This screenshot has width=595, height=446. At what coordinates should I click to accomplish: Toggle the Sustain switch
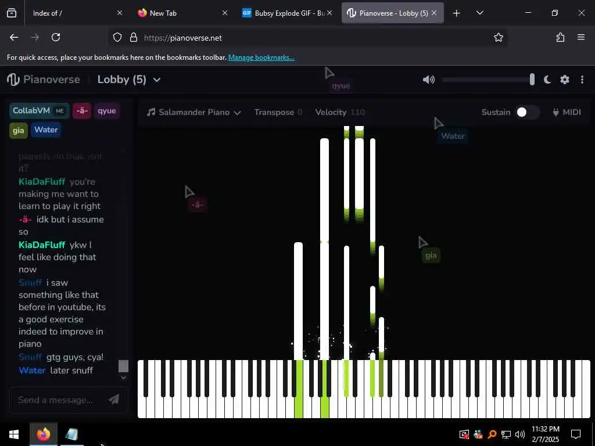coord(528,112)
